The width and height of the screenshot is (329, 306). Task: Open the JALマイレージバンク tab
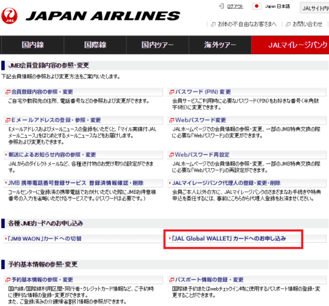290,45
